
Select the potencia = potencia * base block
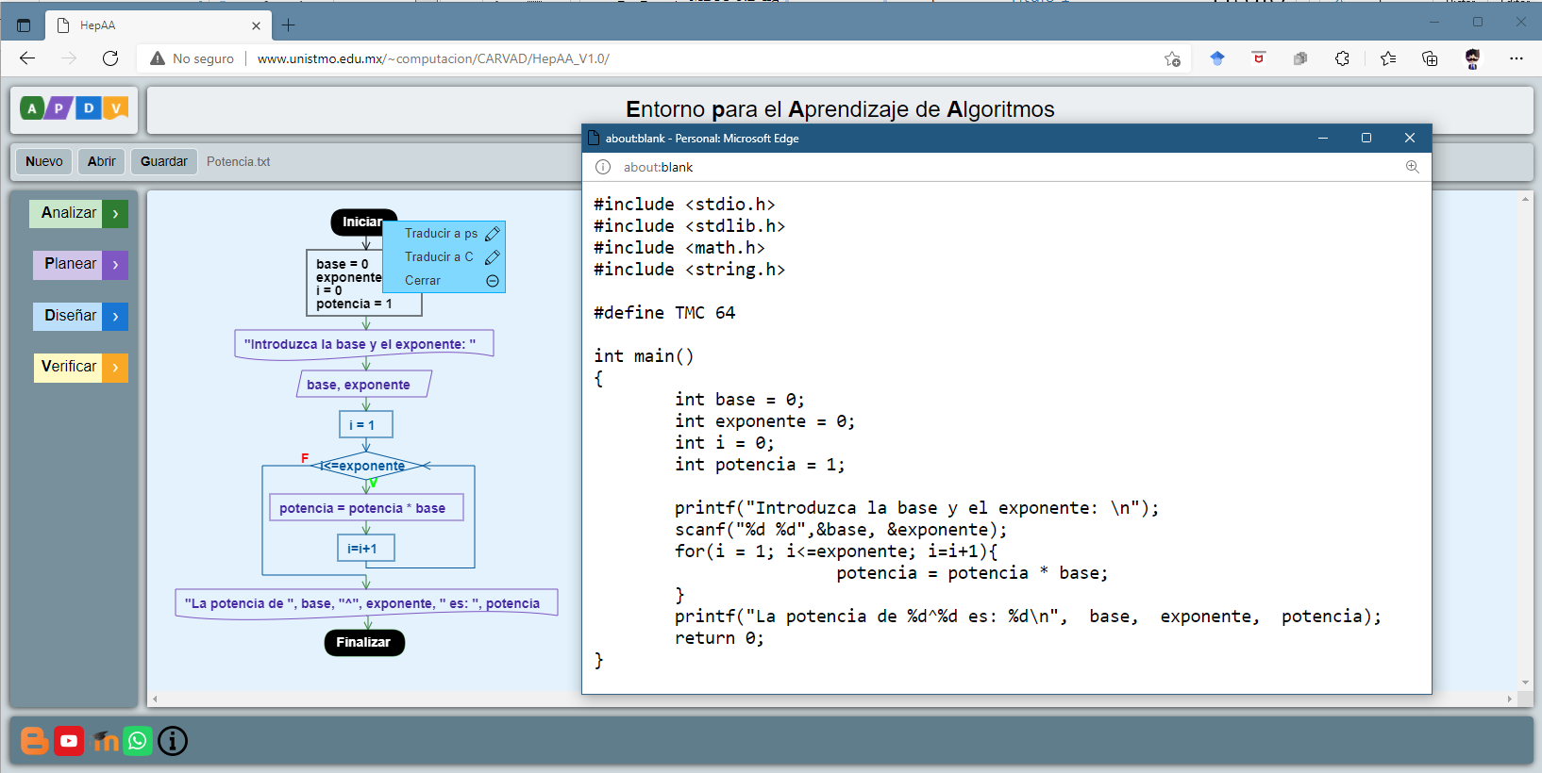coord(366,508)
